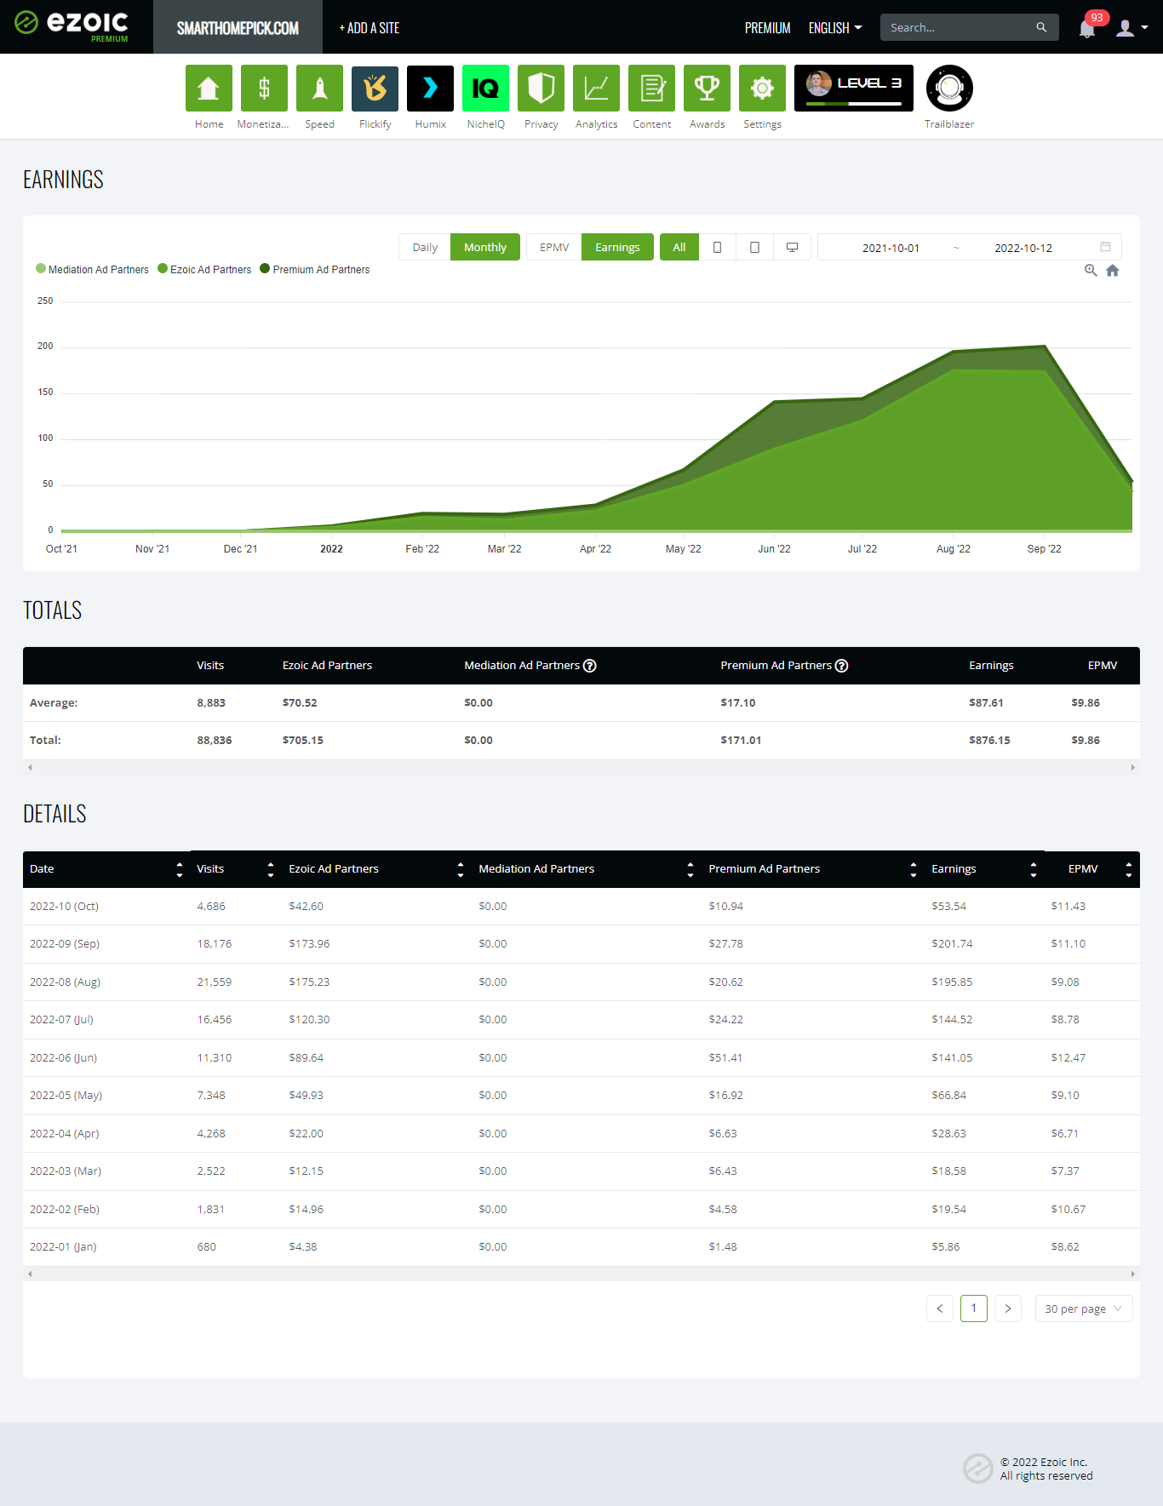1163x1506 pixels.
Task: Open the Monetization dollar icon
Action: point(264,89)
